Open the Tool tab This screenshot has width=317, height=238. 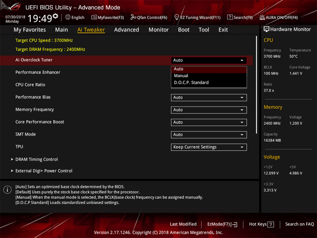click(204, 30)
